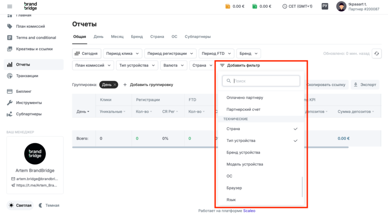Click the Транзакции fingerprint icon
This screenshot has width=388, height=219.
point(9,76)
